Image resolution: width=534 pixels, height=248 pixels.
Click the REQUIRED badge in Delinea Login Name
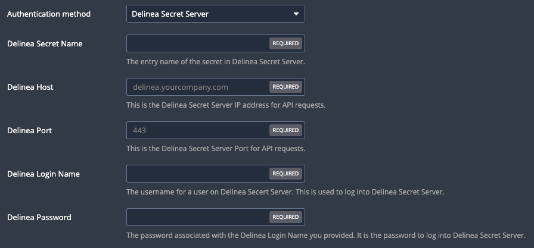[285, 174]
